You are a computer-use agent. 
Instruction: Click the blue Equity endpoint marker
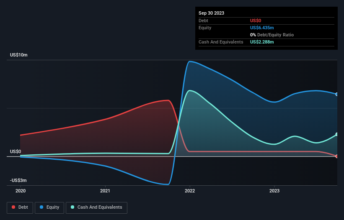click(337, 95)
